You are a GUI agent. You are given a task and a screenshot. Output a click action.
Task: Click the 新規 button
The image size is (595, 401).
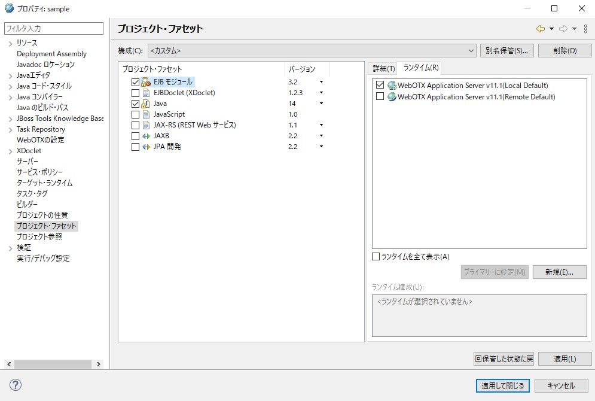coord(560,272)
